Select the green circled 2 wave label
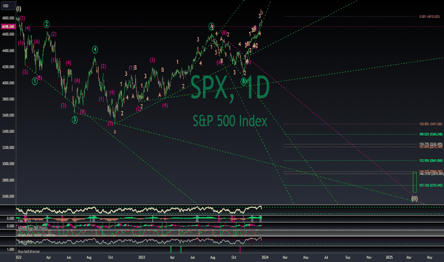Image resolution: width=444 pixels, height=262 pixels. tap(46, 24)
